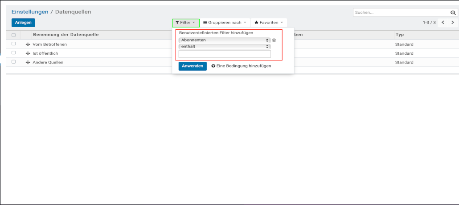Go to next page arrow
The height and width of the screenshot is (205, 459).
click(x=453, y=22)
